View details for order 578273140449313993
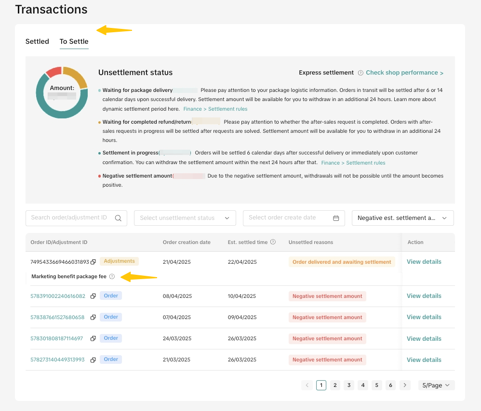The width and height of the screenshot is (481, 411). pyautogui.click(x=424, y=360)
